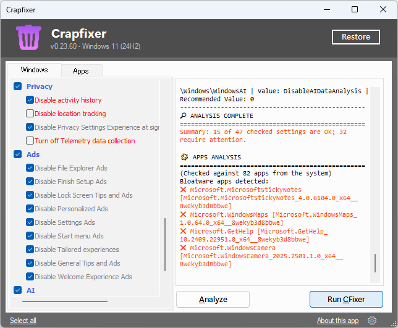Click the Checked against 82 apps text
This screenshot has height=328, width=398.
pyautogui.click(x=256, y=173)
